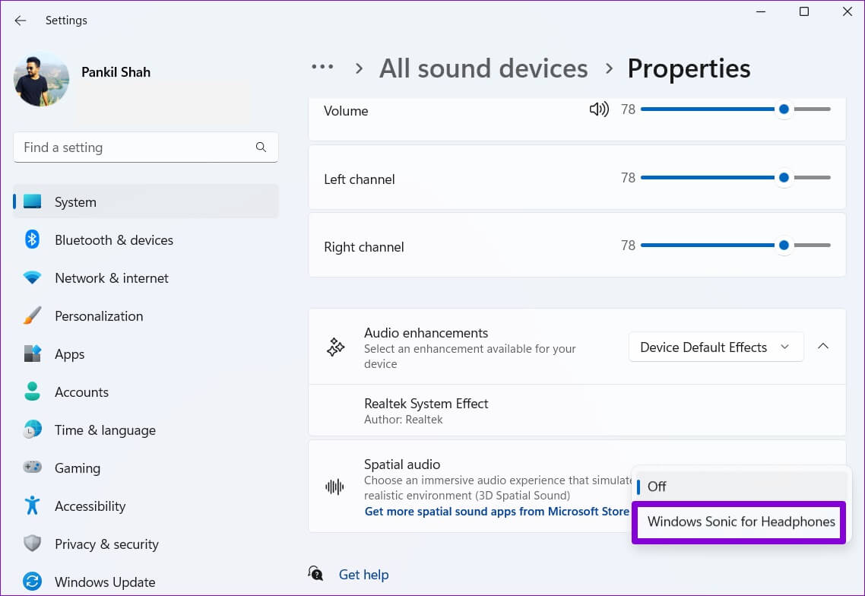This screenshot has width=865, height=596.
Task: Click the Audio enhancements sparkle icon
Action: point(335,347)
